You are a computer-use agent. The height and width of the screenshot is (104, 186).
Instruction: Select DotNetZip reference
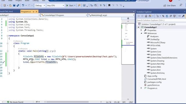pyautogui.click(x=155, y=40)
